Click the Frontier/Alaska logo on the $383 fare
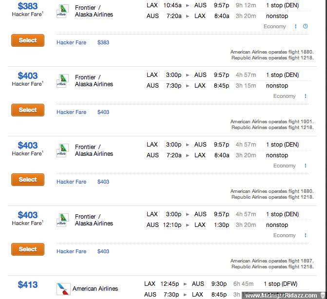Viewport: 327px width, 299px height. [x=63, y=11]
